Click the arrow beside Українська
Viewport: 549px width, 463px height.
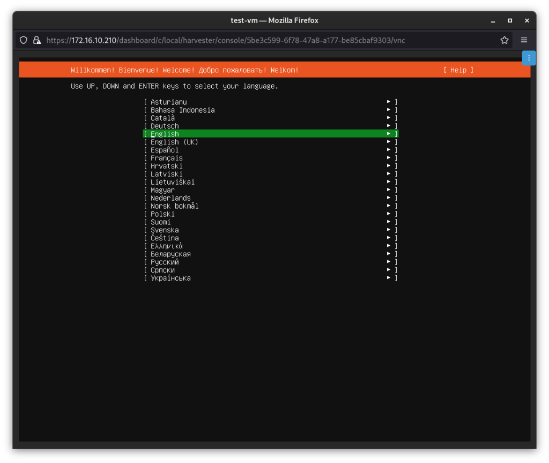pyautogui.click(x=389, y=278)
